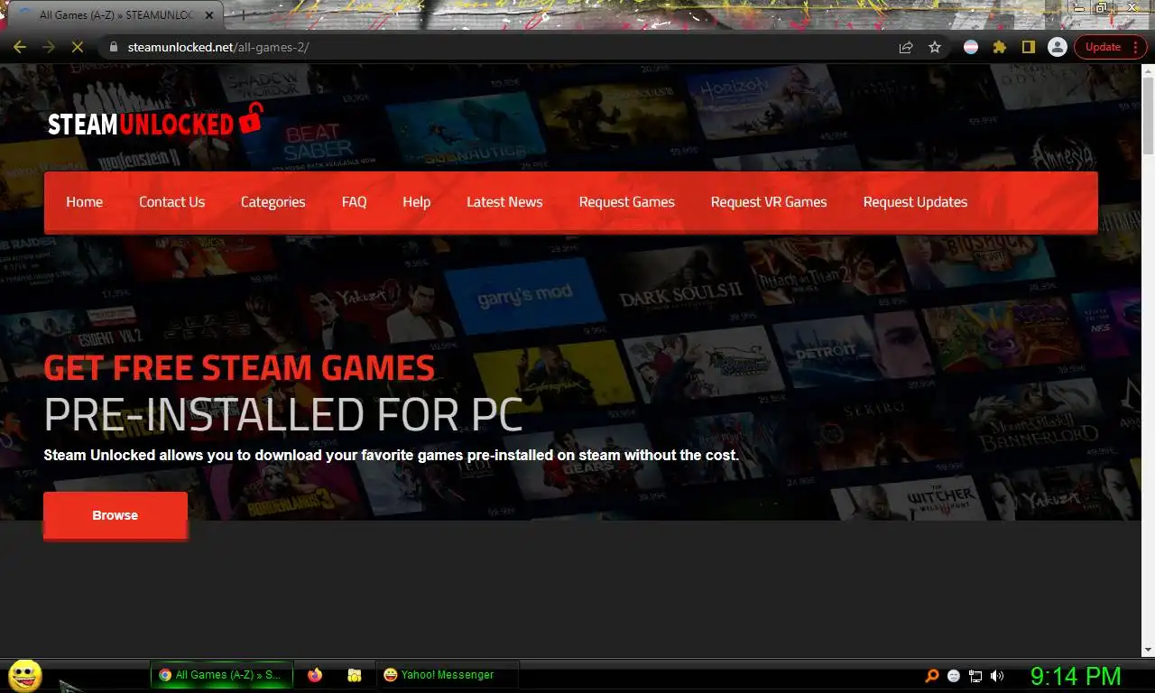This screenshot has width=1155, height=693.
Task: Open the FAQ menu item
Action: coord(354,202)
